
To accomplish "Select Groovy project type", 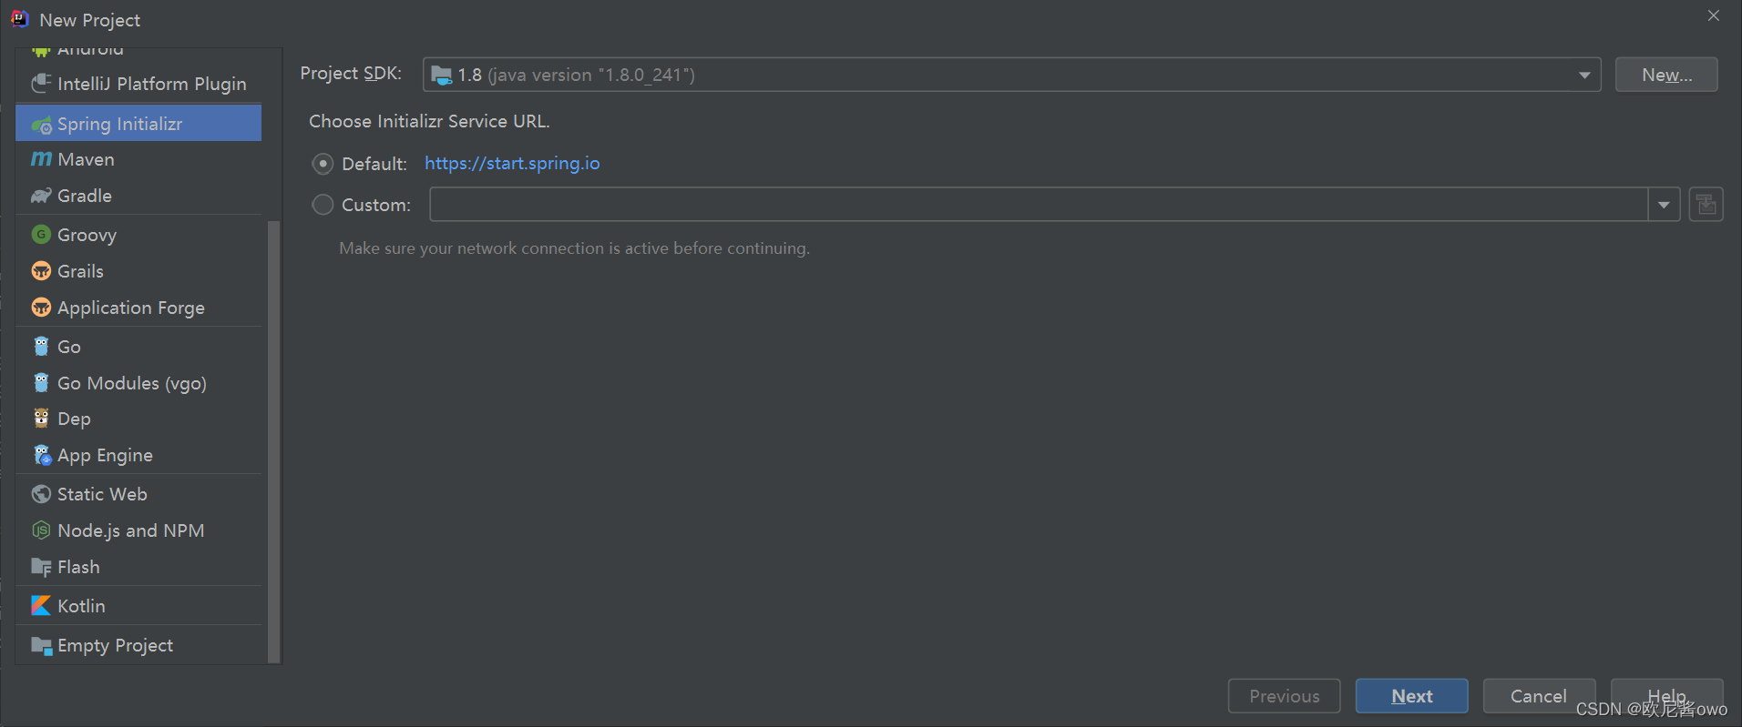I will [138, 235].
